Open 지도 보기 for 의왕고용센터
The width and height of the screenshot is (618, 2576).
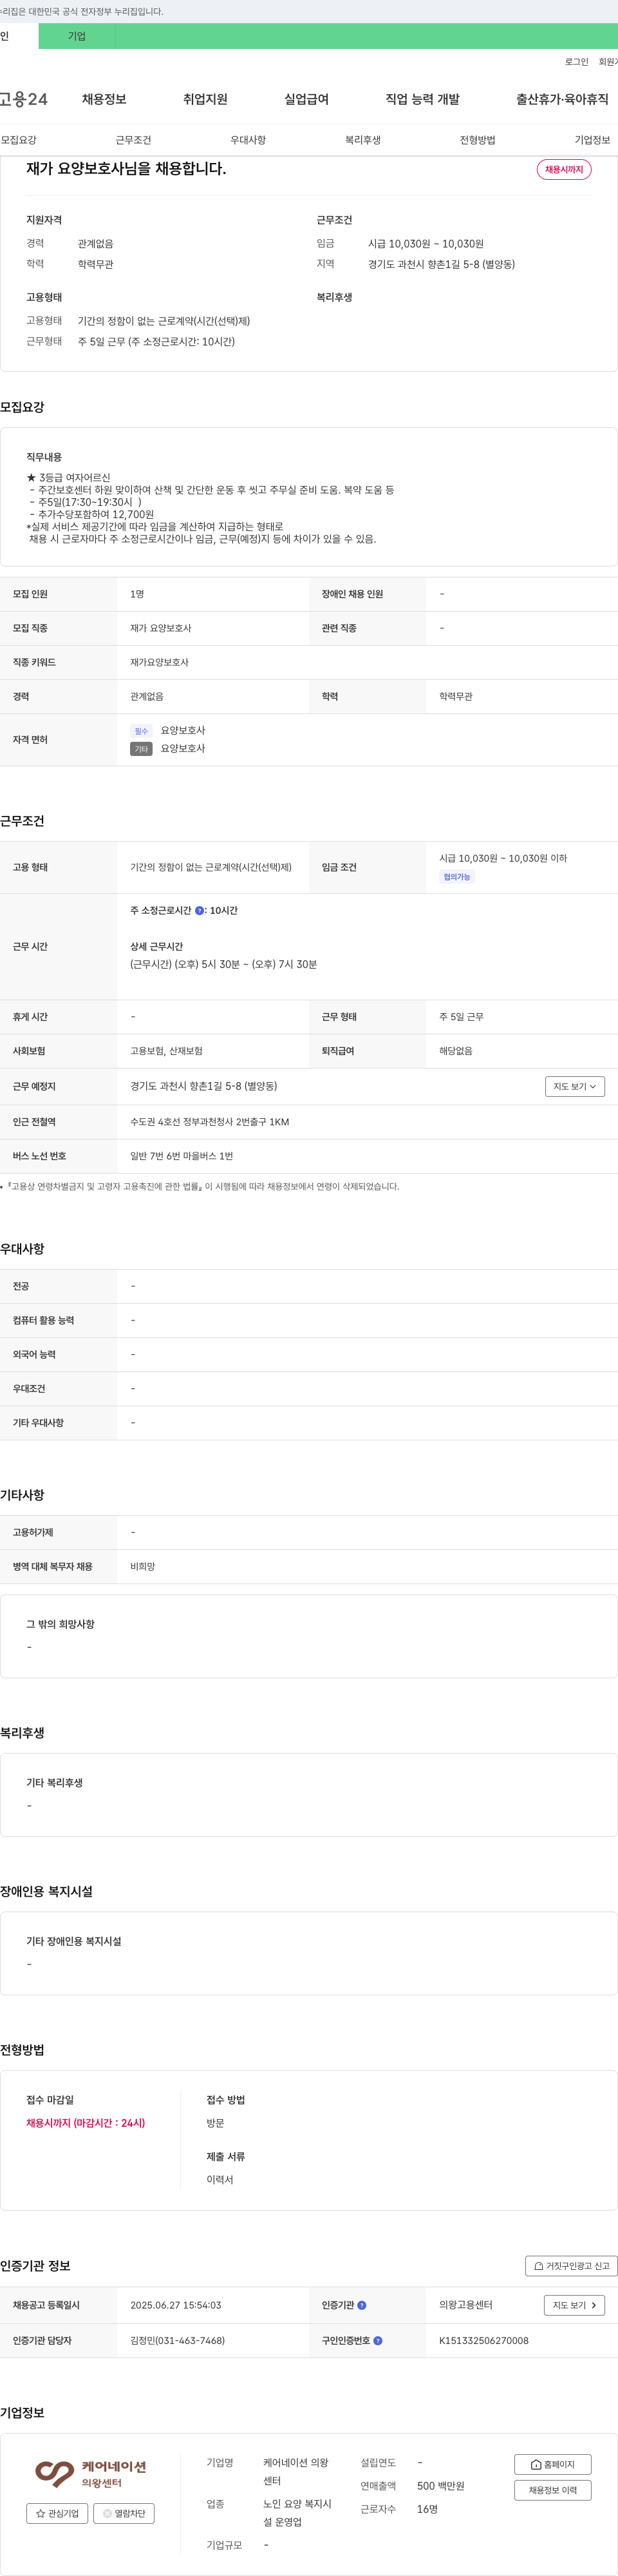tap(574, 2305)
